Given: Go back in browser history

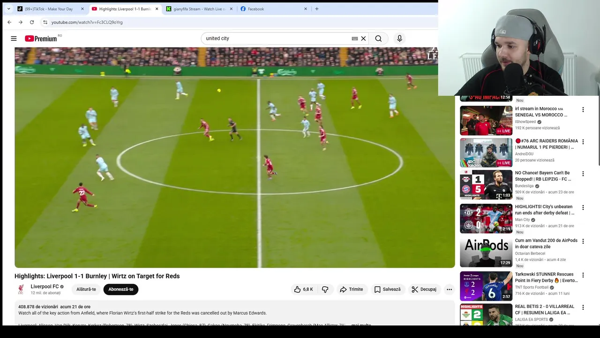Looking at the screenshot, I should coord(9,22).
